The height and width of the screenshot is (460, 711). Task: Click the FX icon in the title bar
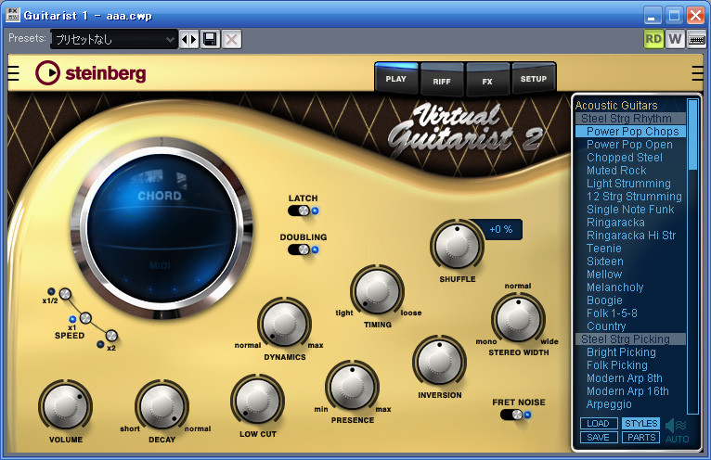click(x=13, y=15)
